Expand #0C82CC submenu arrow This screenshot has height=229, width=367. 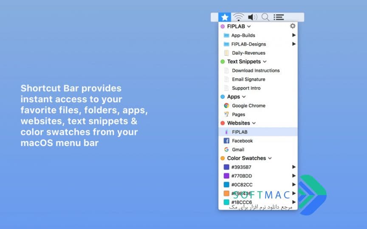(x=294, y=184)
